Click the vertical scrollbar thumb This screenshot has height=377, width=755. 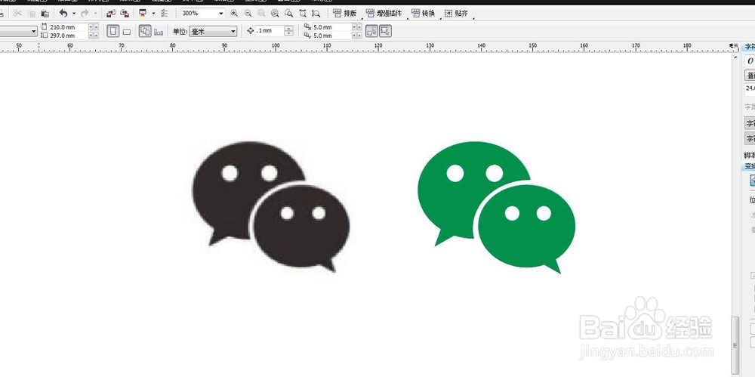[x=735, y=346]
